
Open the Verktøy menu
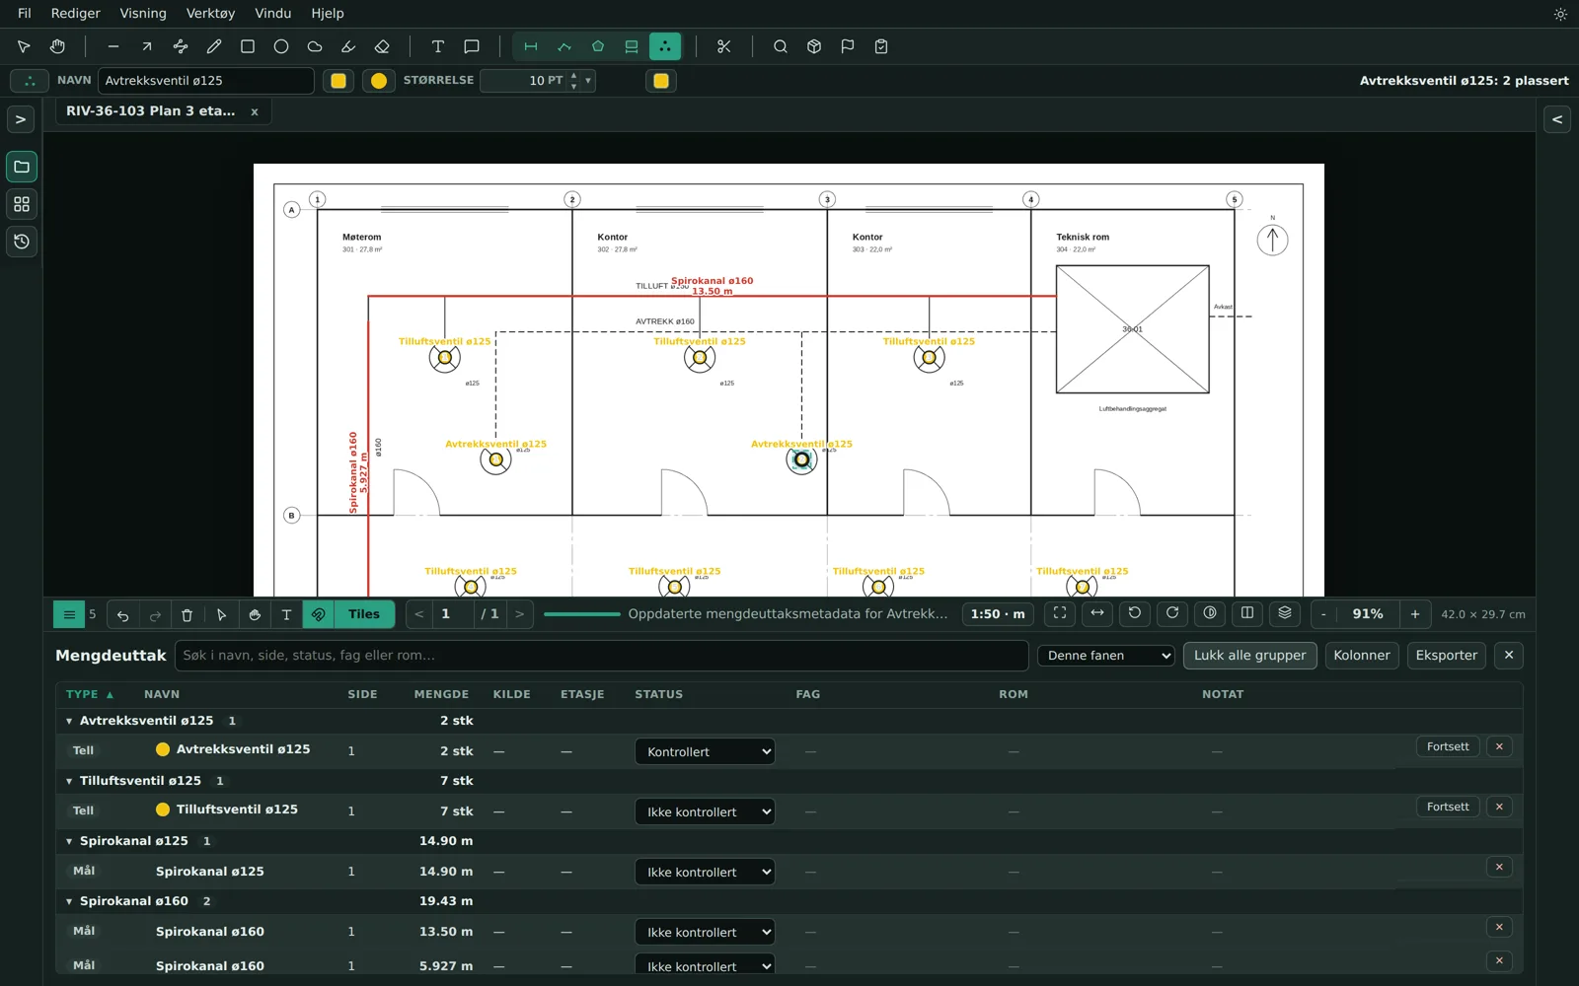click(x=210, y=14)
